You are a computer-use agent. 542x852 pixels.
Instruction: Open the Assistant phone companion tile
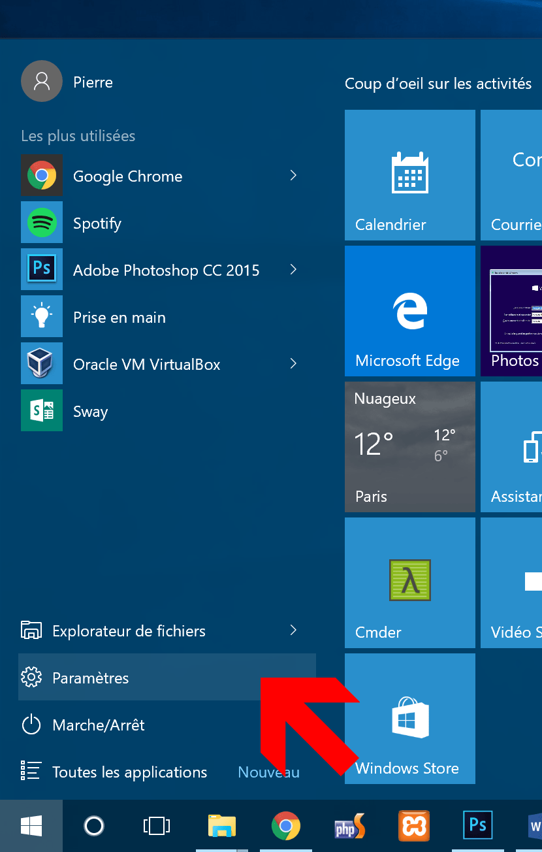[511, 447]
